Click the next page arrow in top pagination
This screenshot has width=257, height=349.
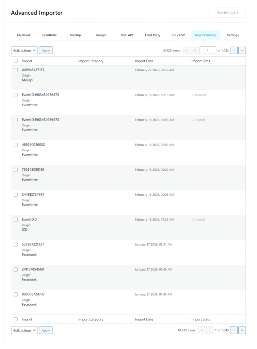click(234, 50)
